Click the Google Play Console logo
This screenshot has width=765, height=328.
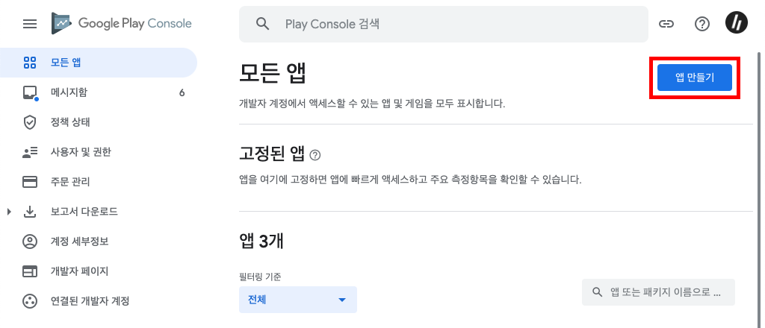pyautogui.click(x=122, y=24)
